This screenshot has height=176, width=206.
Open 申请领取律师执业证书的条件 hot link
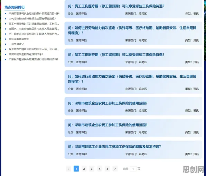34,14
